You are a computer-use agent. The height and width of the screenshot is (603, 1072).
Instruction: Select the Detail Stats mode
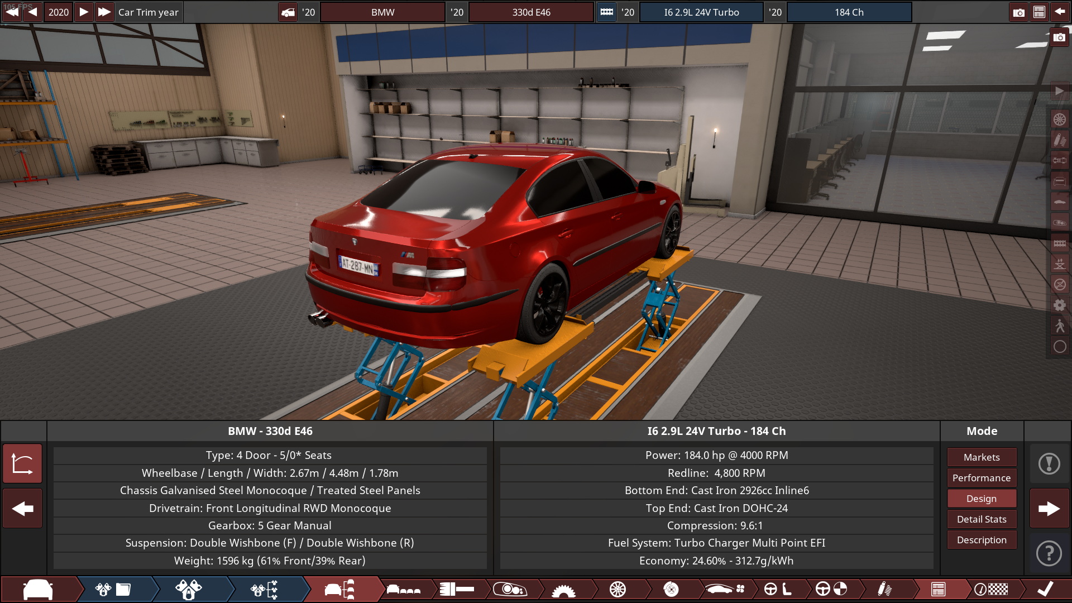pos(982,519)
